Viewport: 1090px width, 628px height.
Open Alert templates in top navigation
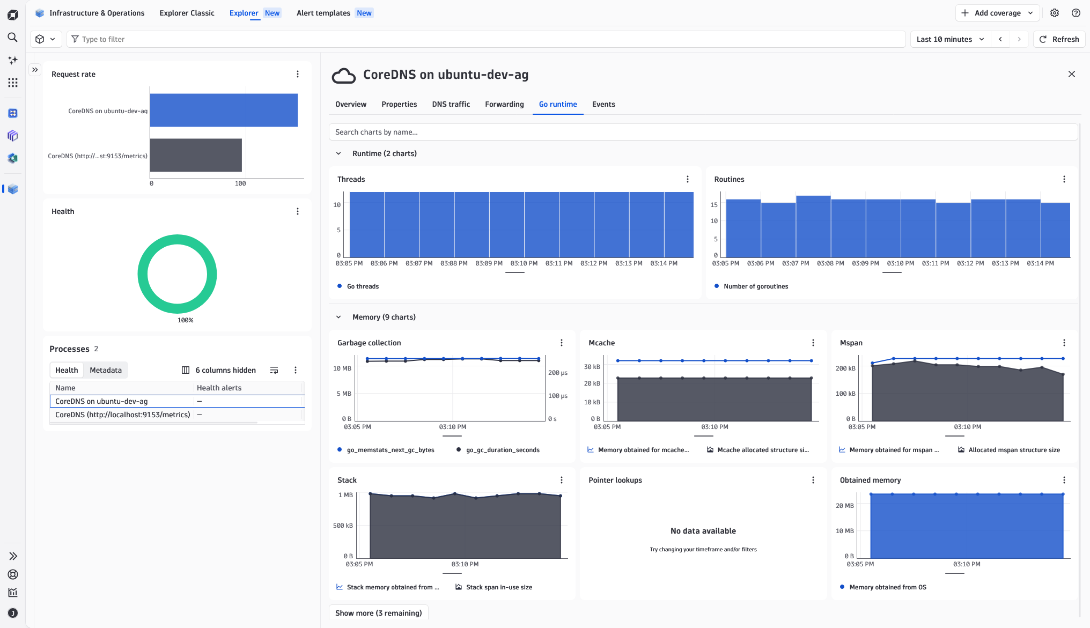pos(323,13)
